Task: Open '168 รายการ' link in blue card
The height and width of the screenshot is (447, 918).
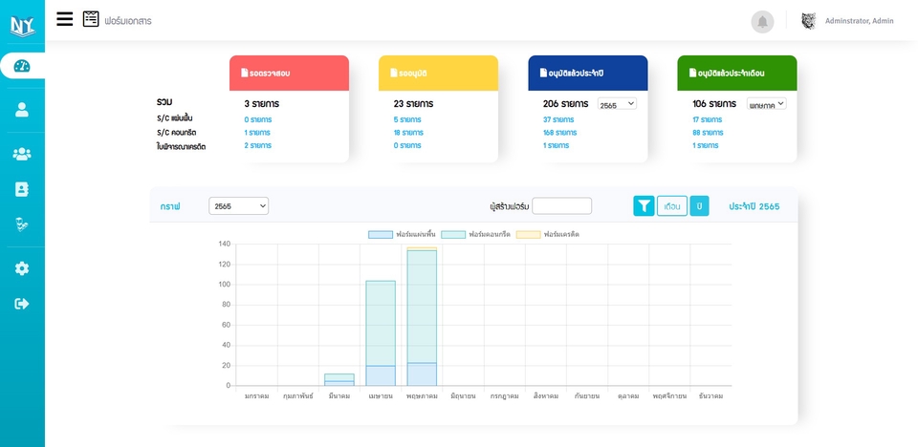Action: 559,133
